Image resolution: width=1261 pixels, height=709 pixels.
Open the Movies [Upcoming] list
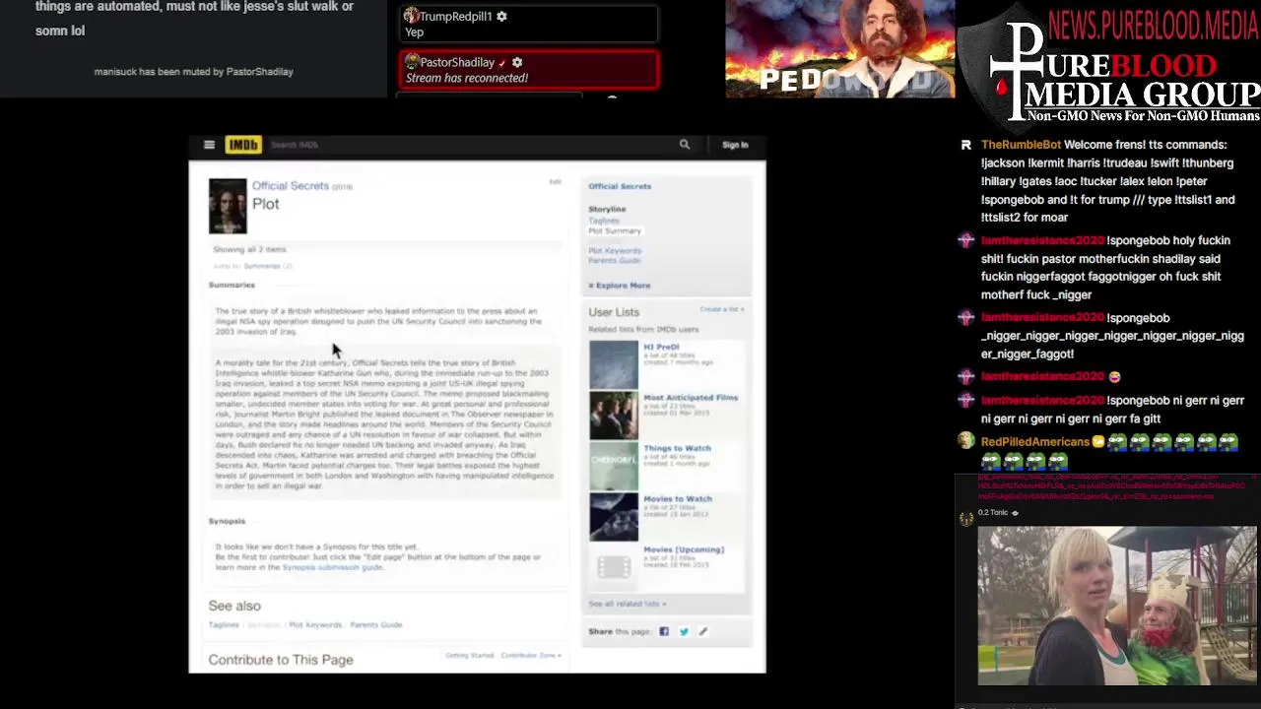(x=684, y=549)
